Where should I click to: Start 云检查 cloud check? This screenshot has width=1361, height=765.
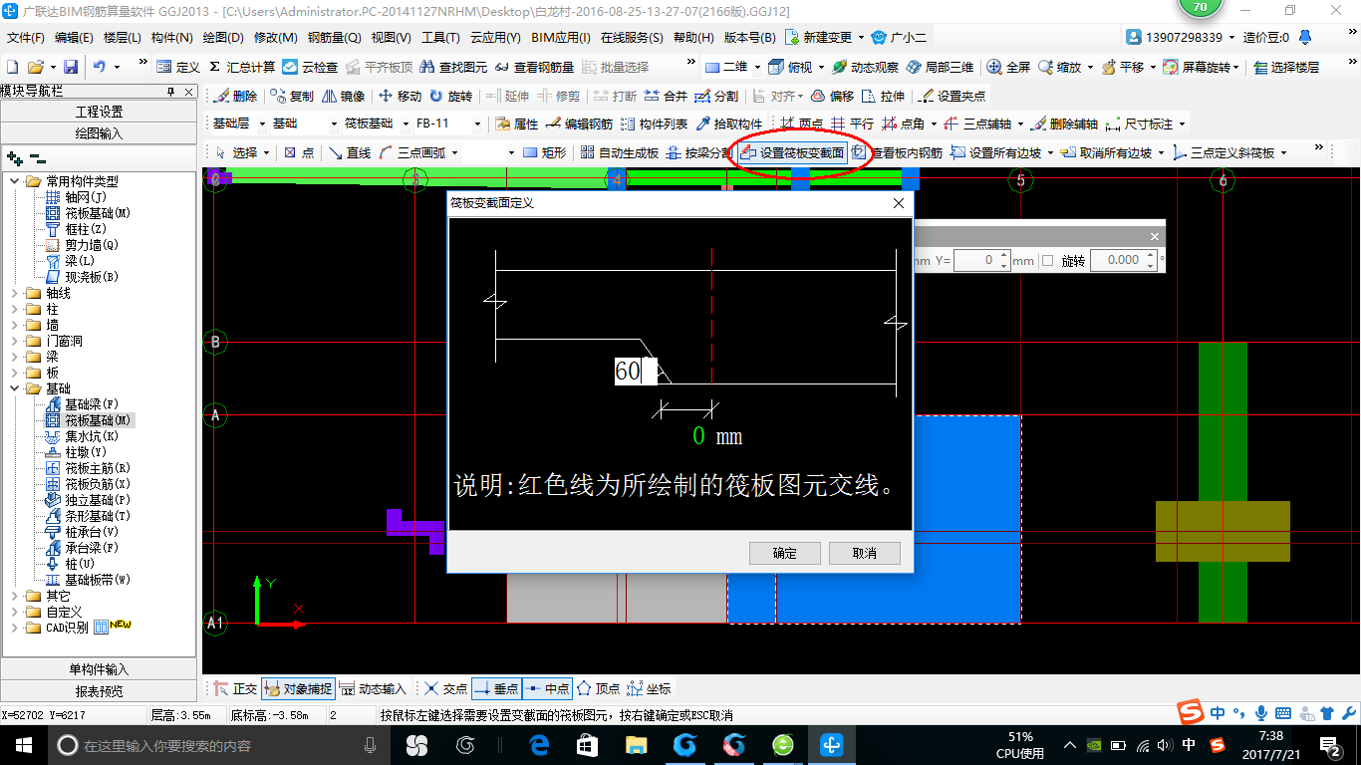pyautogui.click(x=310, y=67)
